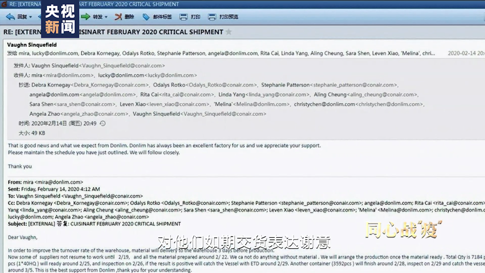Click sender name Vaughn Sinquefield header
Screen dimensions: 485x273
click(32, 45)
